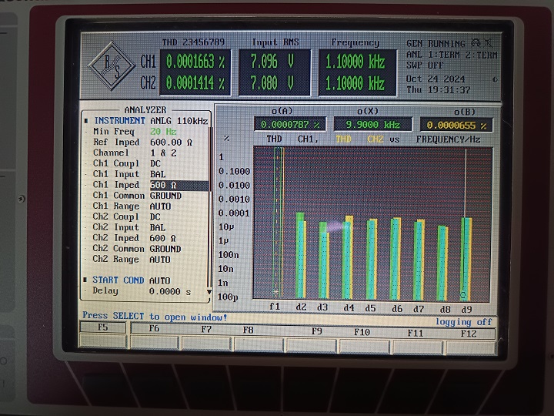Click the speaker mute icon beside headphones

click(489, 44)
